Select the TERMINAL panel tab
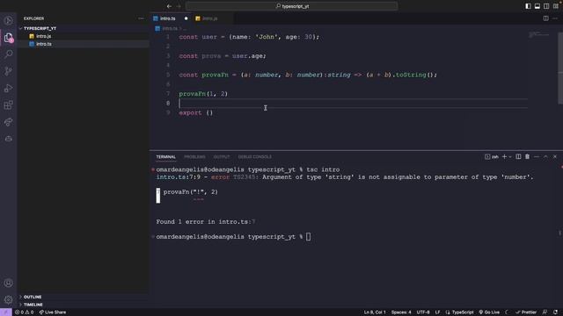This screenshot has height=316, width=563. [166, 156]
